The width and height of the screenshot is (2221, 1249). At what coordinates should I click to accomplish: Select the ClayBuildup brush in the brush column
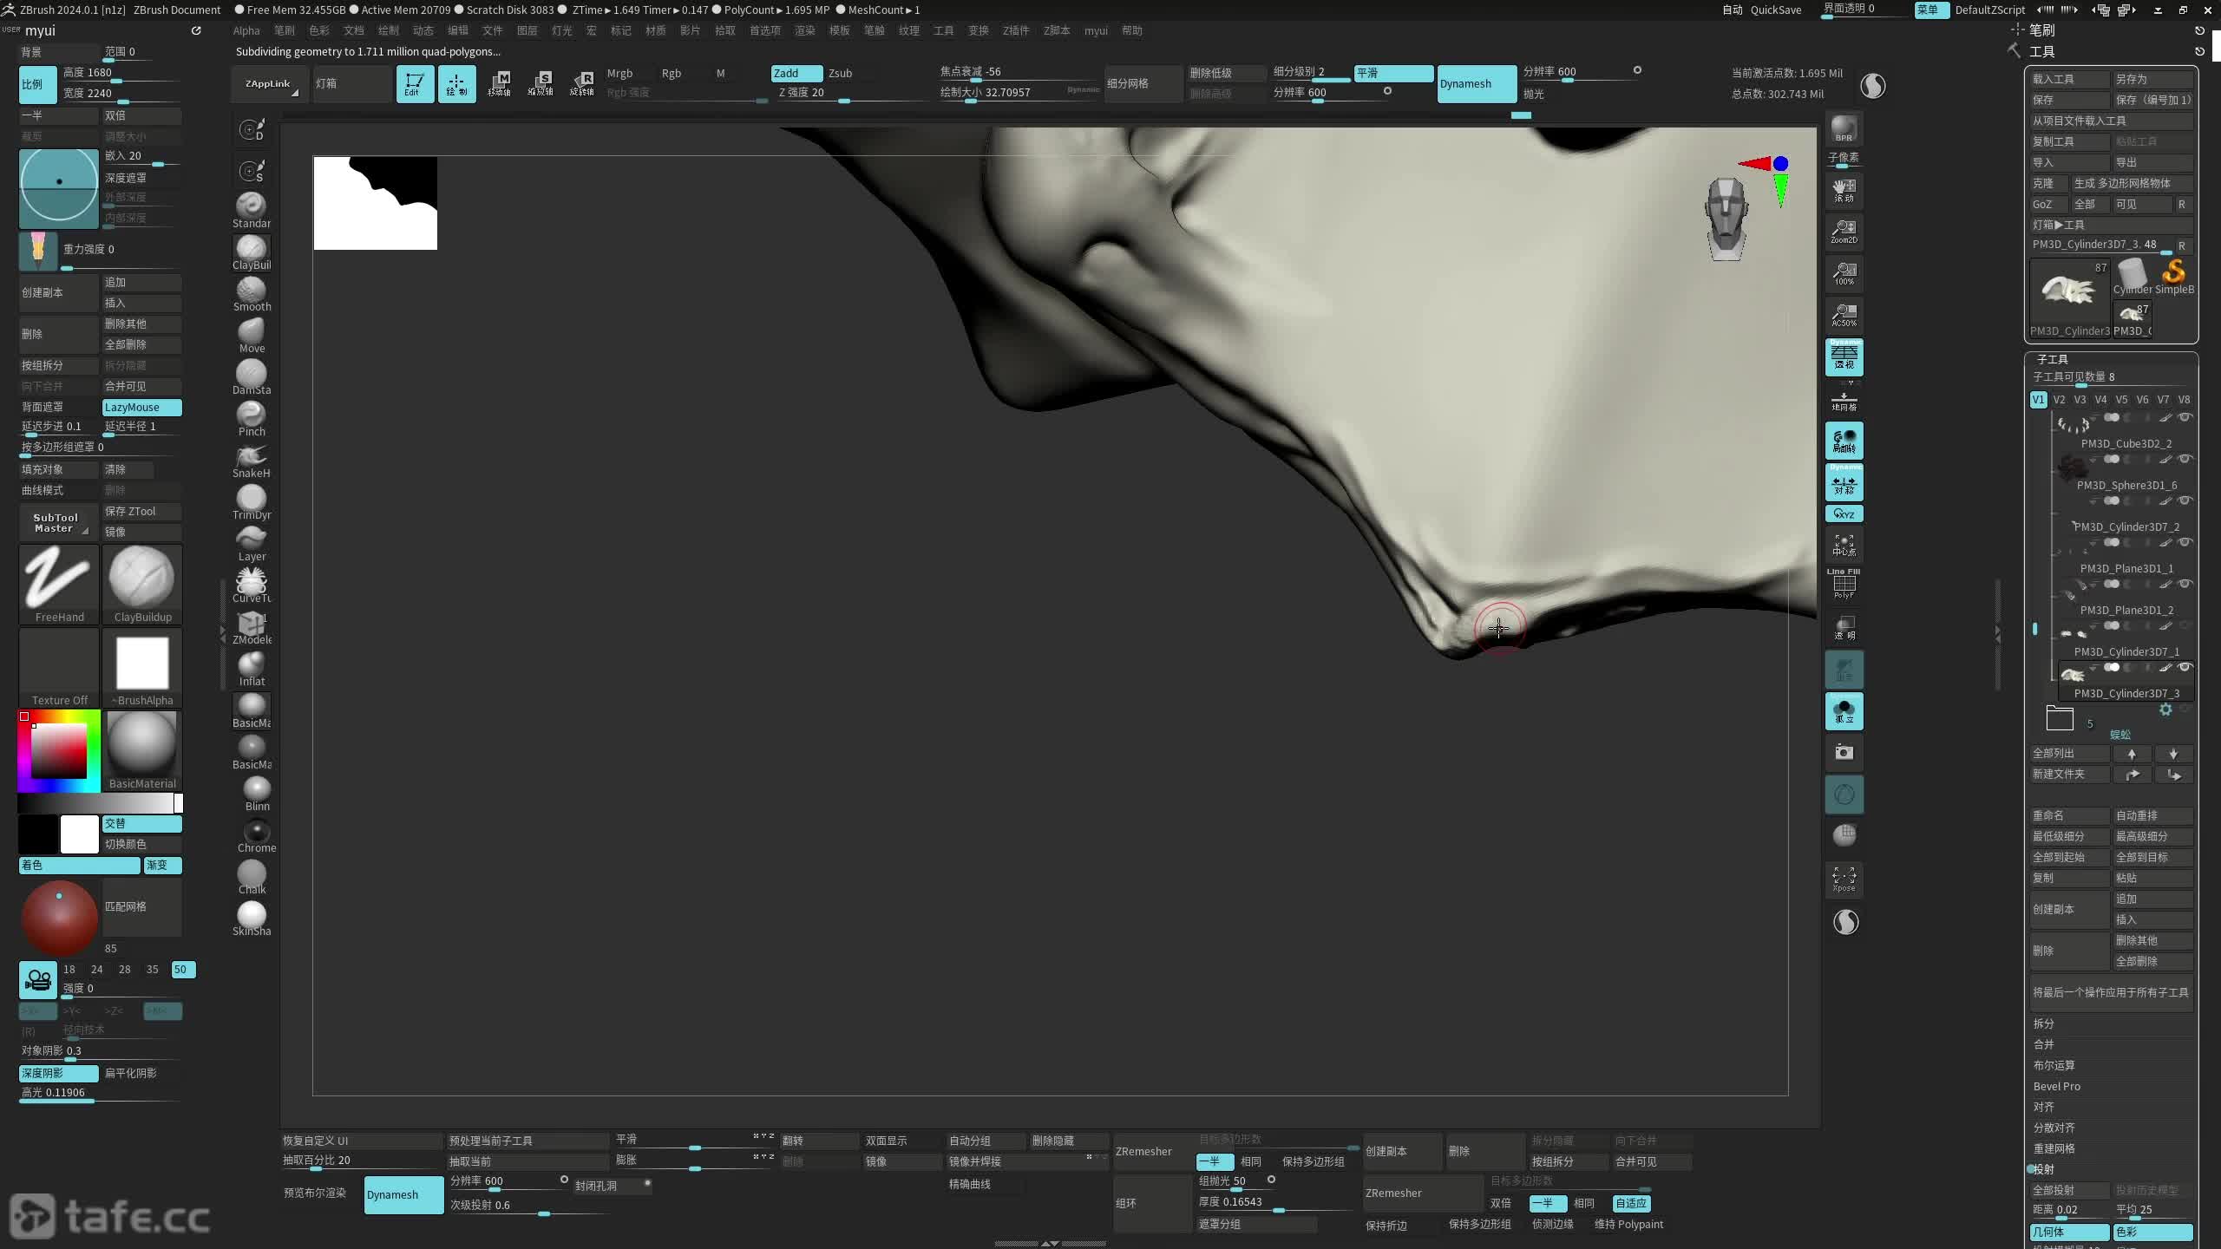click(x=251, y=251)
